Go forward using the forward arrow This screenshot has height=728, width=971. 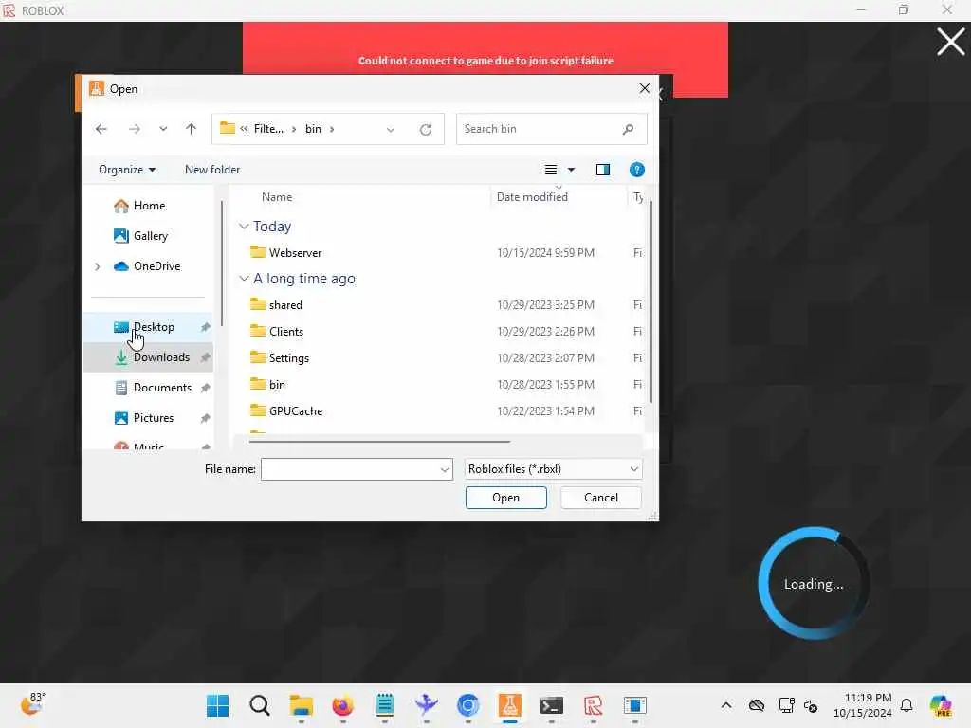click(134, 129)
